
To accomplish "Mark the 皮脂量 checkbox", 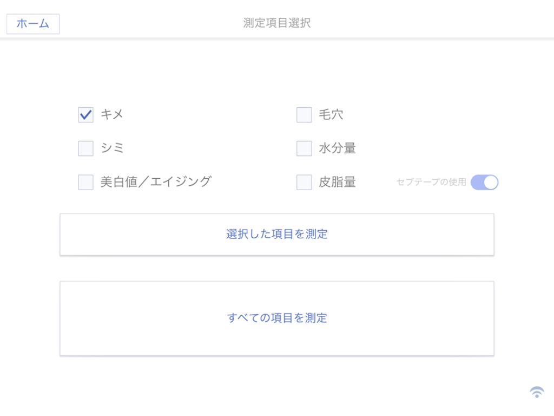I will tap(304, 183).
